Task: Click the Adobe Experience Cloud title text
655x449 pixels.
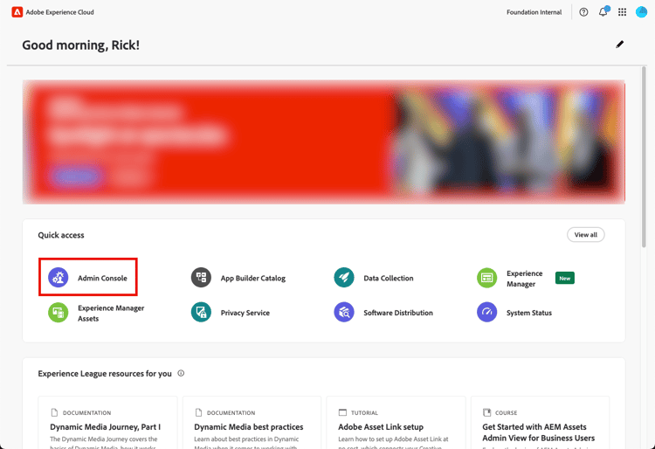Action: [x=59, y=12]
